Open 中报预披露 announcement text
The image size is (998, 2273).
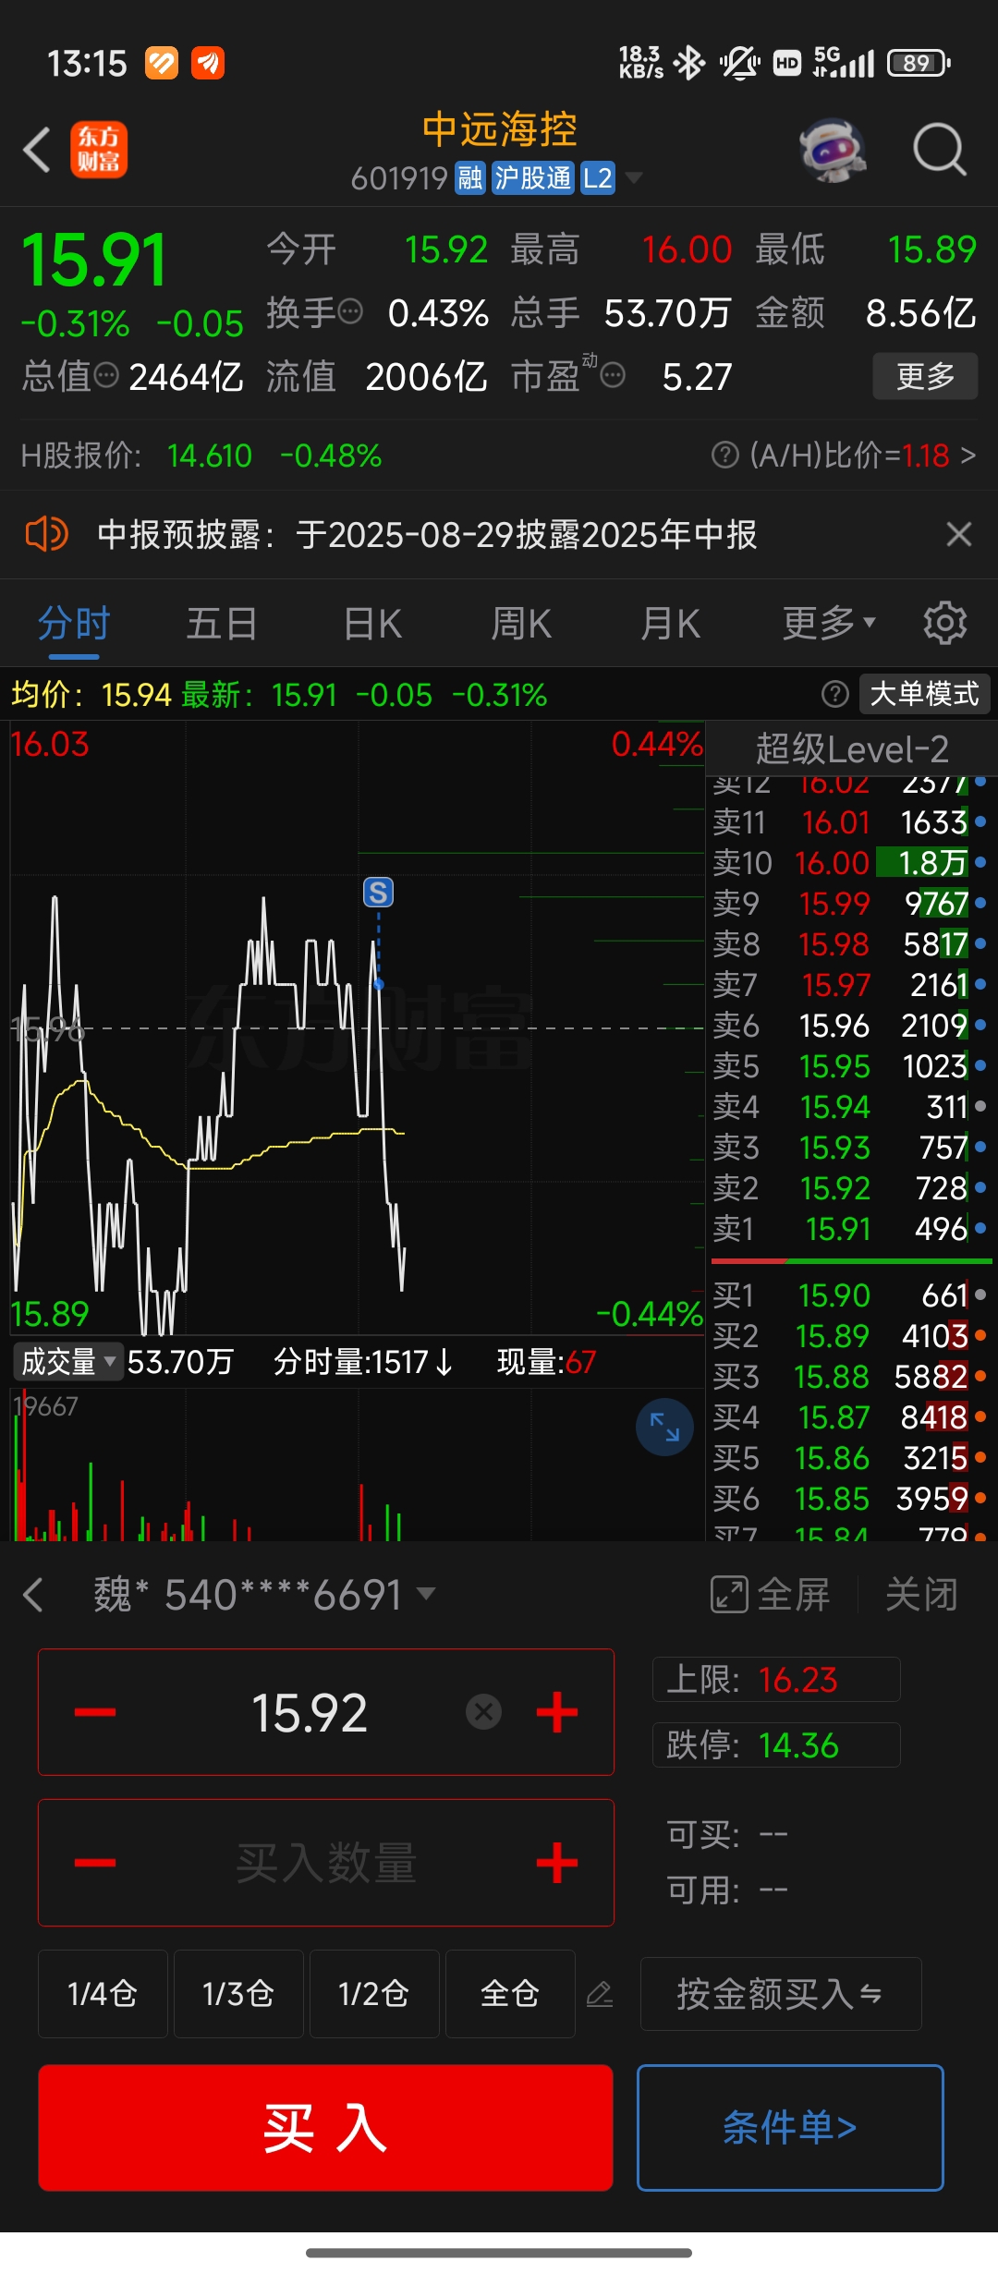pos(427,534)
